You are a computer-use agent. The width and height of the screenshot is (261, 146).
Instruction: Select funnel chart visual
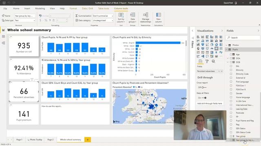point(203,45)
